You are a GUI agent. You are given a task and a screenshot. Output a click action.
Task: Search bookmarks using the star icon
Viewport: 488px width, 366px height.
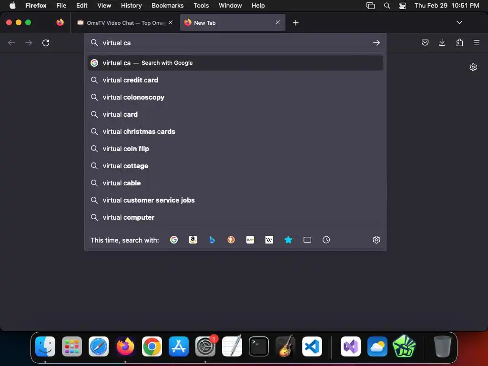(x=288, y=240)
